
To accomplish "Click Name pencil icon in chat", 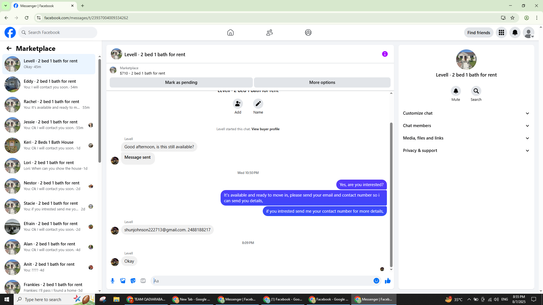I will click(258, 104).
